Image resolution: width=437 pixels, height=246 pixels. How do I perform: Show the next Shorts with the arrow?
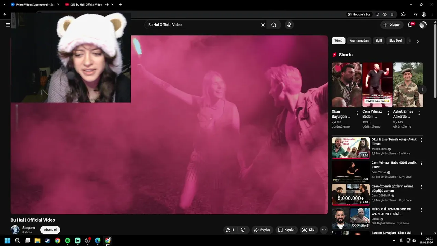point(422,90)
